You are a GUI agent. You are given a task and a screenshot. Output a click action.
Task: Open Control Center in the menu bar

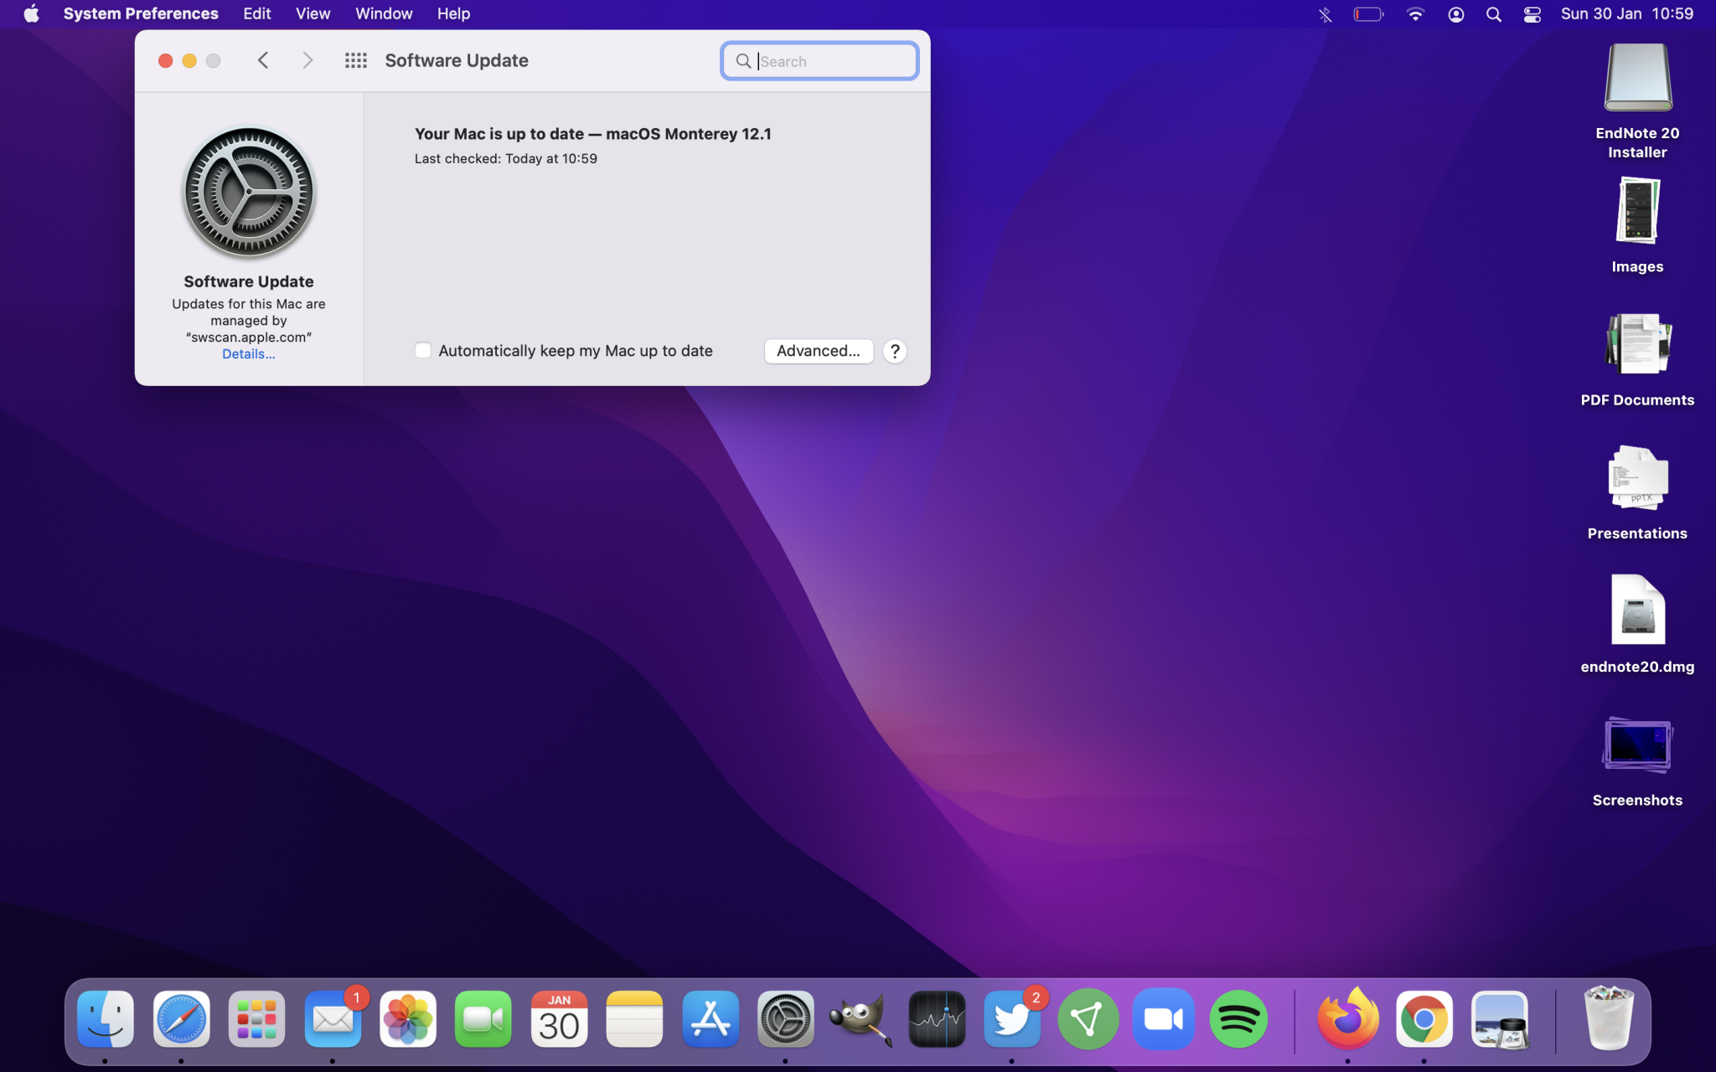pos(1533,13)
